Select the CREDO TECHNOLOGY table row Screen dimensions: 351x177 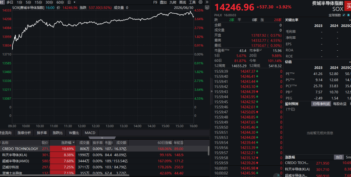[104, 149]
